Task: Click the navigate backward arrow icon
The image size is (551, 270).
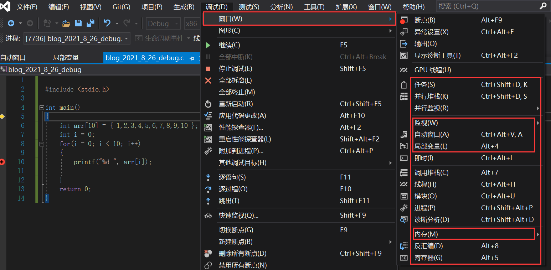Action: (x=11, y=24)
